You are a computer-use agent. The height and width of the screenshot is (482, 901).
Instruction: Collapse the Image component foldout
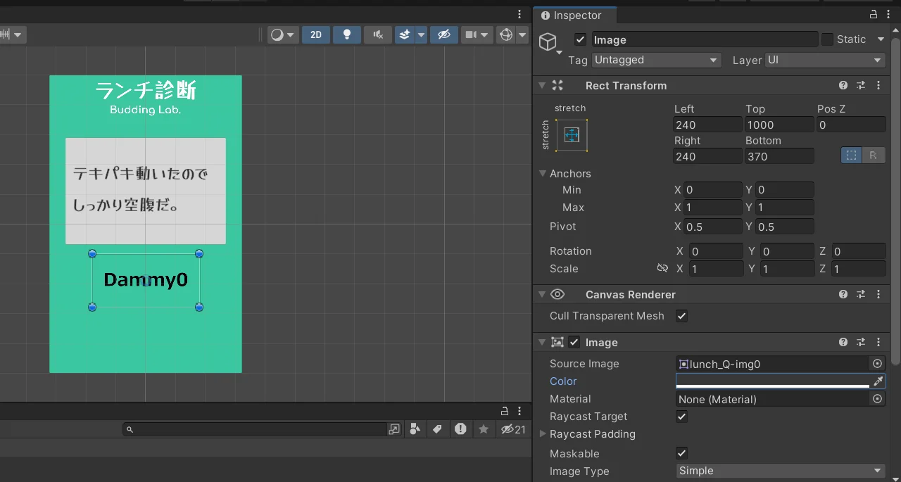pos(542,342)
